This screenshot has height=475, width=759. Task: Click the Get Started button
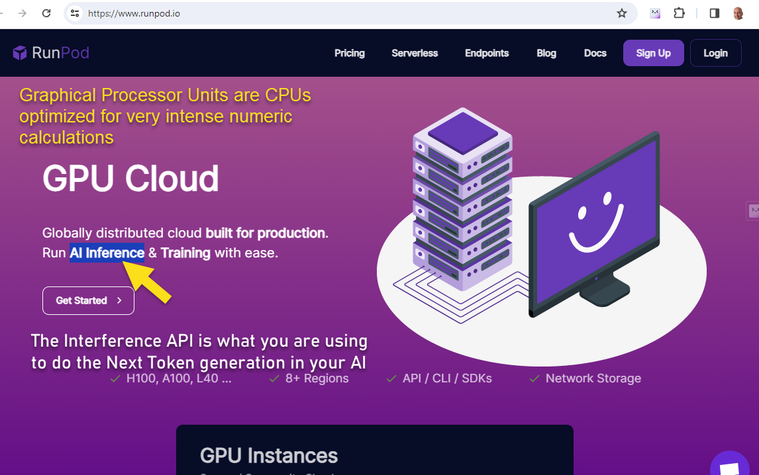point(89,300)
